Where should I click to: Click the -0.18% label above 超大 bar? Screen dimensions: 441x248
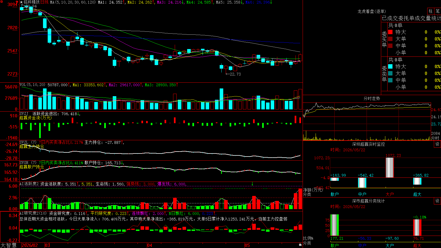click(420, 217)
